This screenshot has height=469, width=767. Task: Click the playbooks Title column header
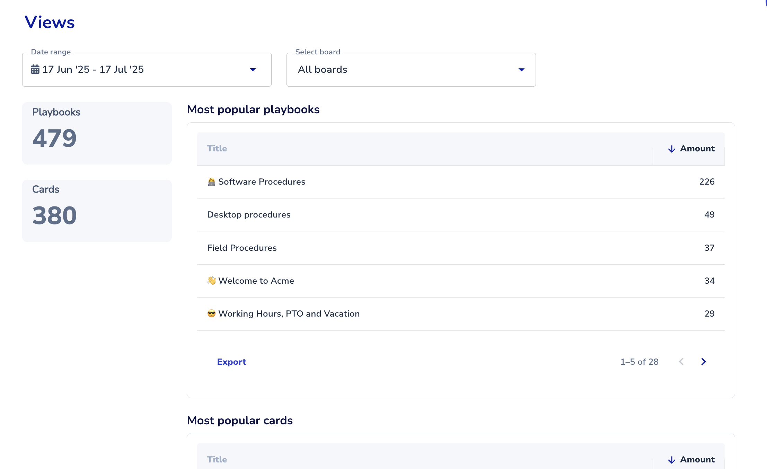click(217, 149)
